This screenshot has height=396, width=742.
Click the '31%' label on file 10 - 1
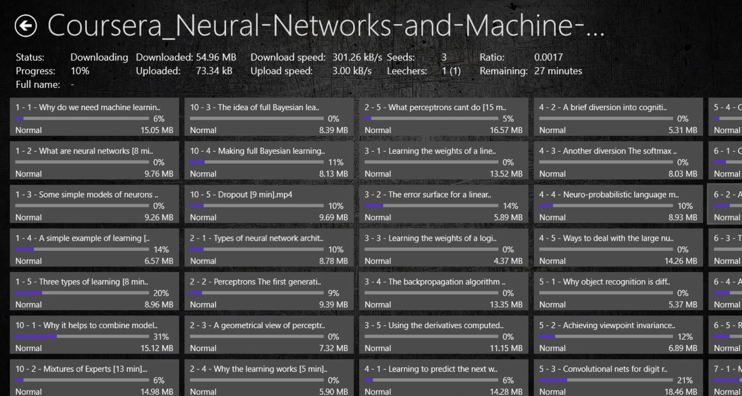161,337
